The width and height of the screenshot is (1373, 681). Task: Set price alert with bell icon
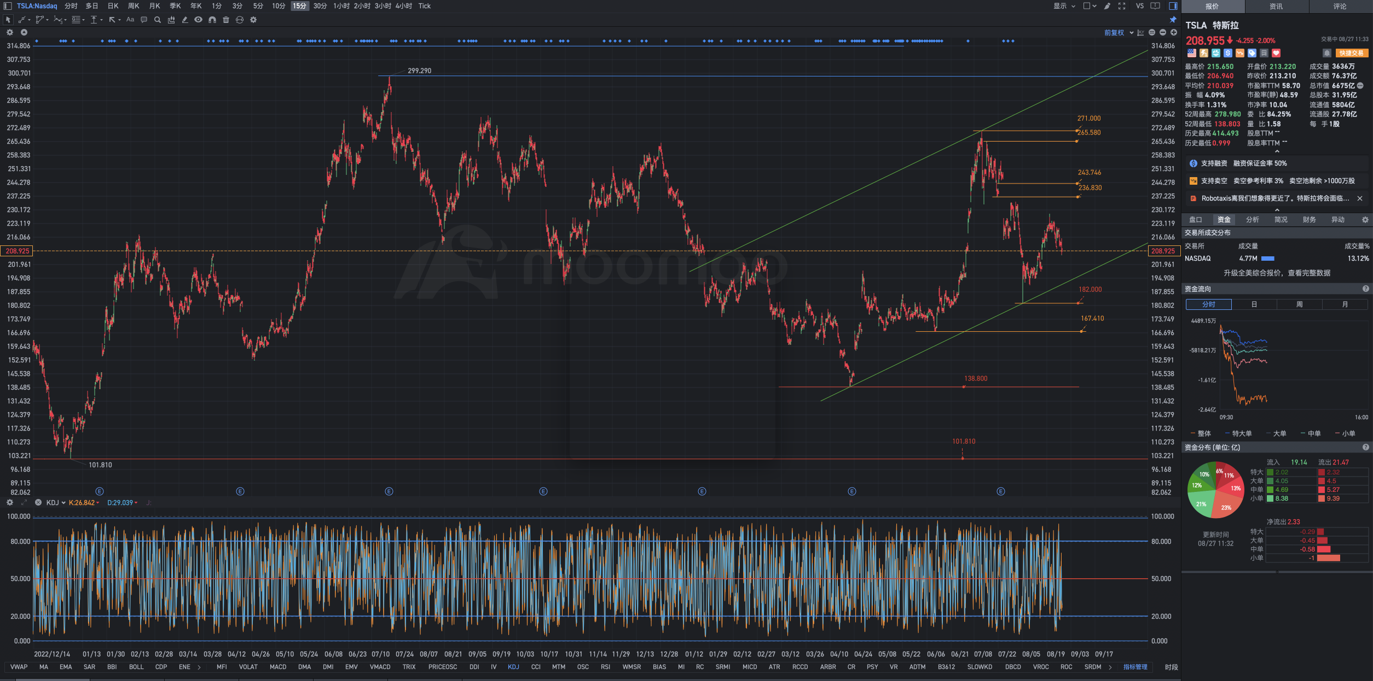pos(1327,53)
